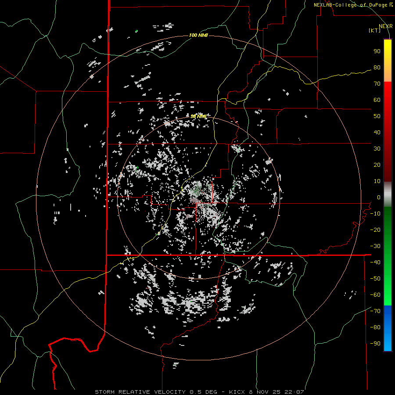Viewport: 395px width, 395px height.
Task: Click the Storm Relative Velocity KICX caption
Action: pos(199,392)
